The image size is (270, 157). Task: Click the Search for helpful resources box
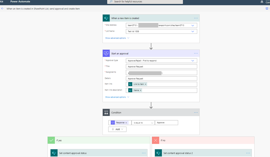click(145, 2)
